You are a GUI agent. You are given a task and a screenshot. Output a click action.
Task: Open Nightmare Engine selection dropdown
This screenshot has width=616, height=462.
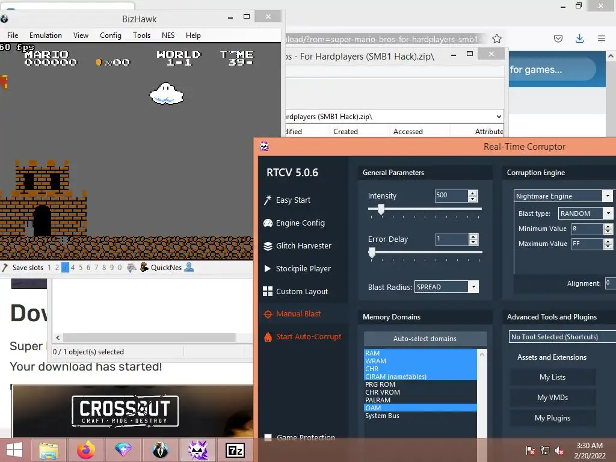pyautogui.click(x=608, y=196)
